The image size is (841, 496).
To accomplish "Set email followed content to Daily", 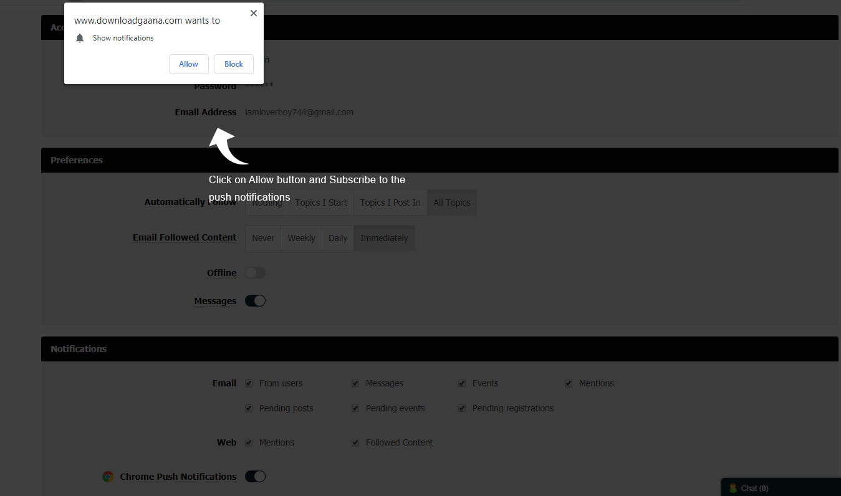I will 338,238.
